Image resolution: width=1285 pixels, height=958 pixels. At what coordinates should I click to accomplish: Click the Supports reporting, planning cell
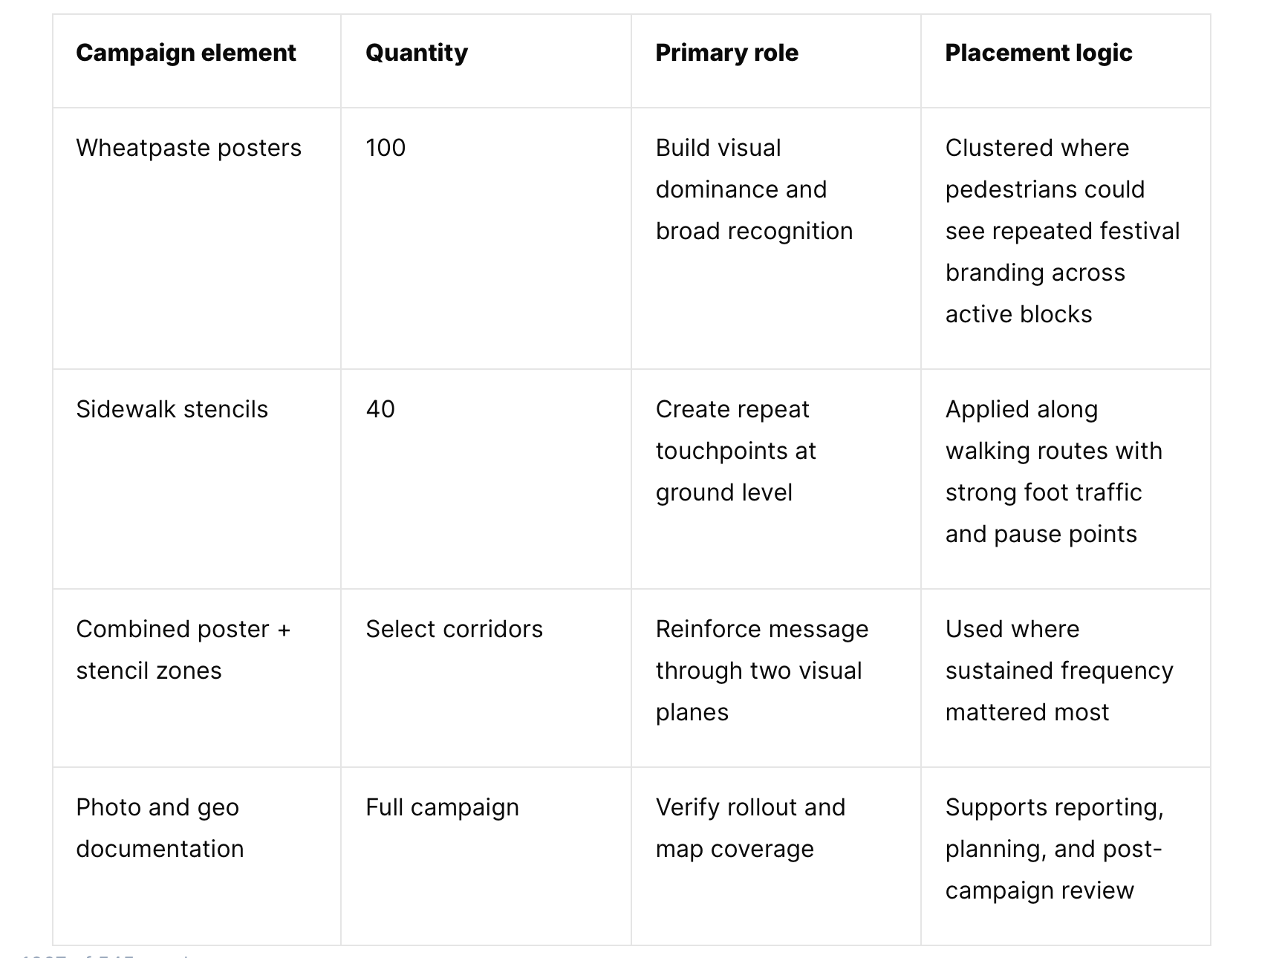coord(1066,856)
